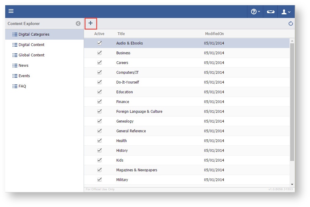The image size is (310, 207).
Task: Sort the list by Title column header
Action: (121, 34)
